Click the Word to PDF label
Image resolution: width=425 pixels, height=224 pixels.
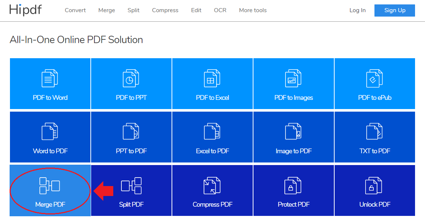[50, 151]
